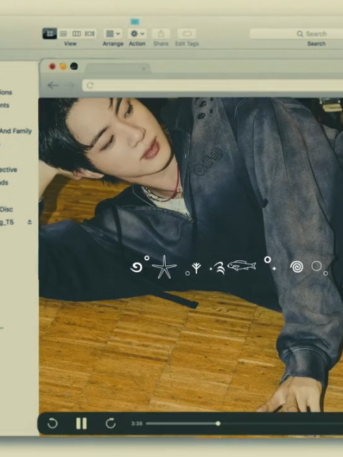Switch Finder to cover flow view
343x457 pixels.
pyautogui.click(x=90, y=34)
